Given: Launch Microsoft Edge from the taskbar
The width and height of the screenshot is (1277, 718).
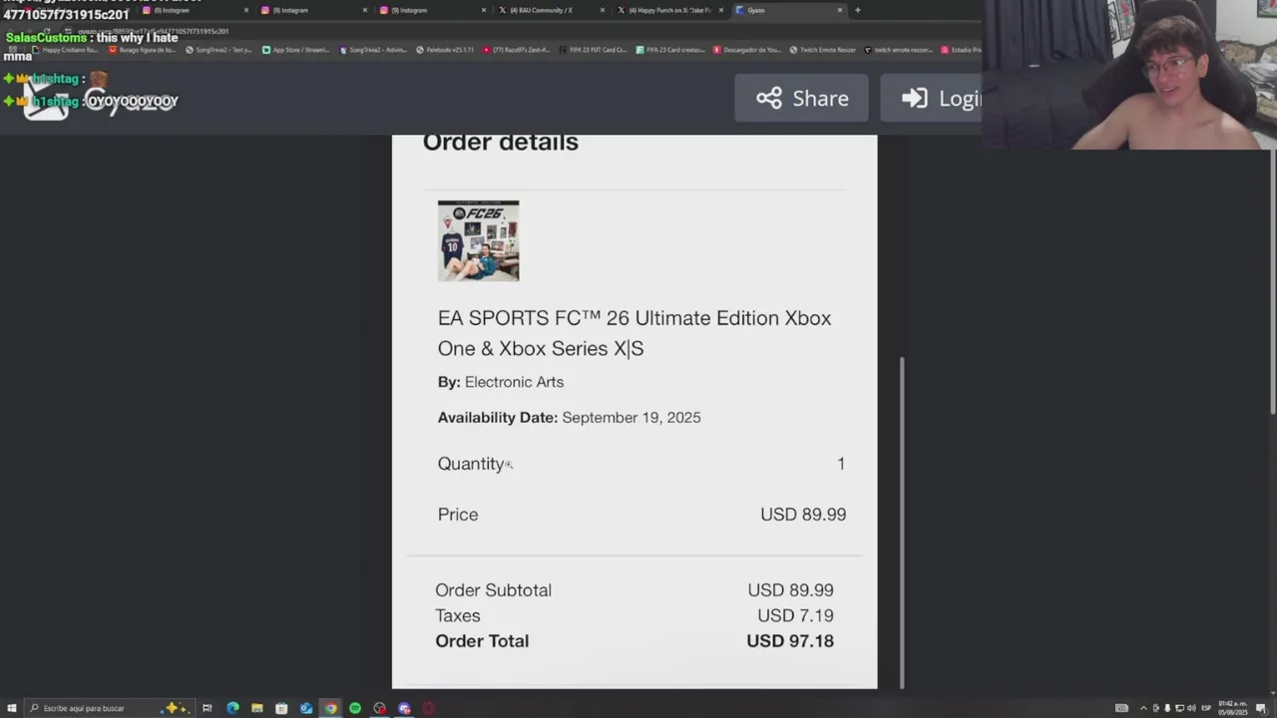Looking at the screenshot, I should coord(232,708).
